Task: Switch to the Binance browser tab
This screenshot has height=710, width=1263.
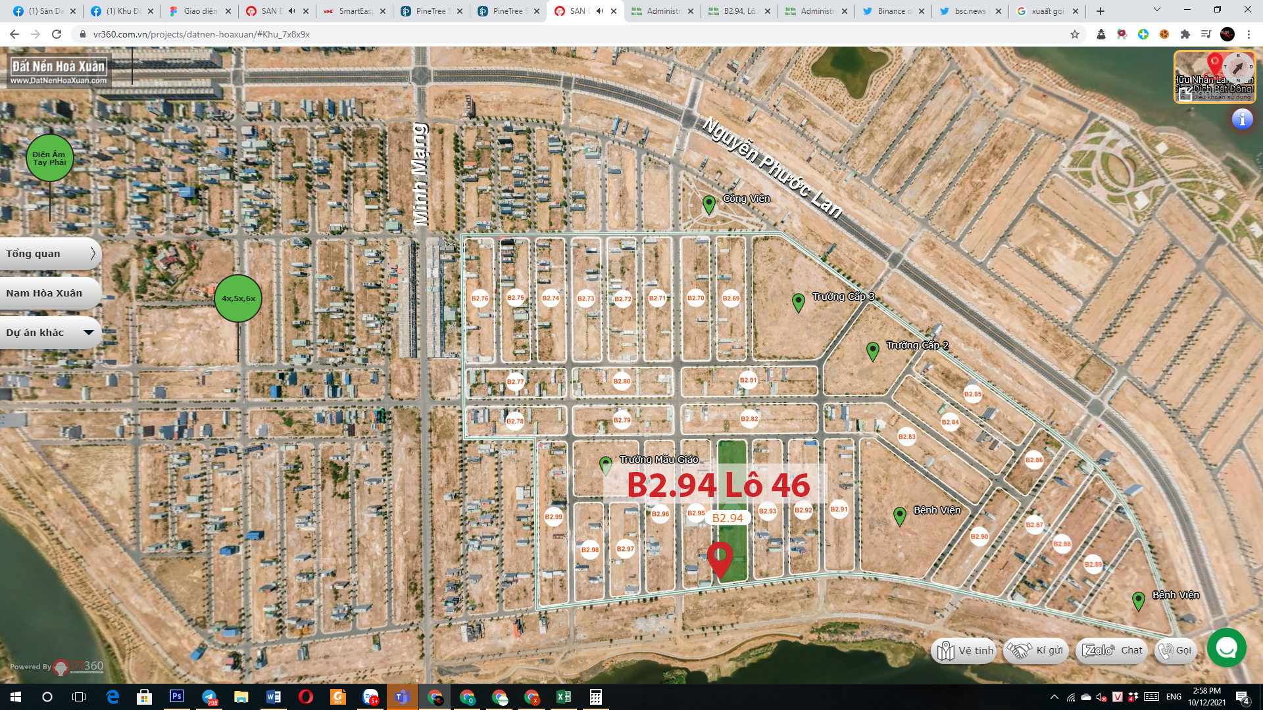Action: pyautogui.click(x=893, y=11)
